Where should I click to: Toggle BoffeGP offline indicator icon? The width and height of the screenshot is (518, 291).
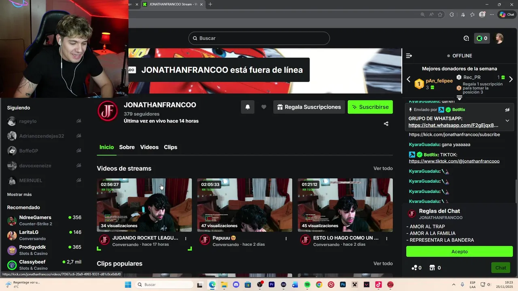click(79, 151)
